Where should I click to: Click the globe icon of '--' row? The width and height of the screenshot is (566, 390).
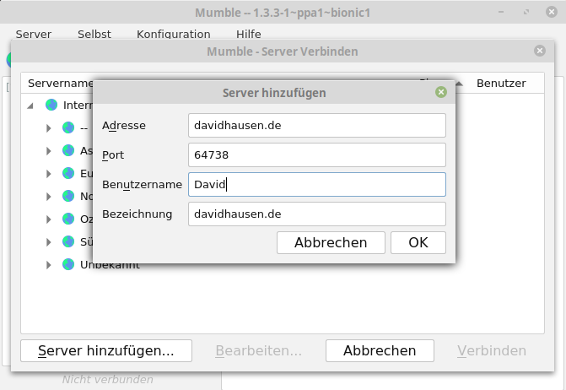tap(68, 127)
